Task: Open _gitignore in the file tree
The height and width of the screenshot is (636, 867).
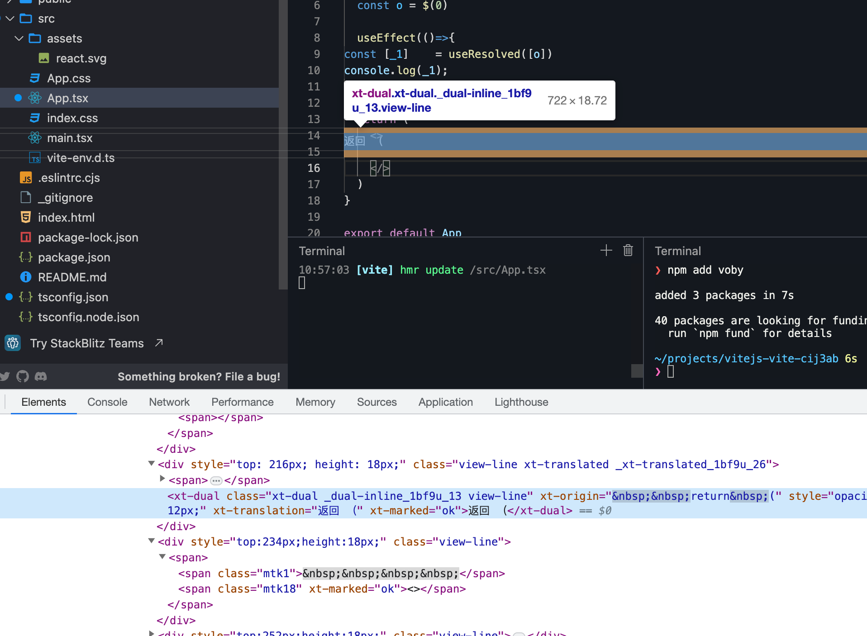Action: 66,198
